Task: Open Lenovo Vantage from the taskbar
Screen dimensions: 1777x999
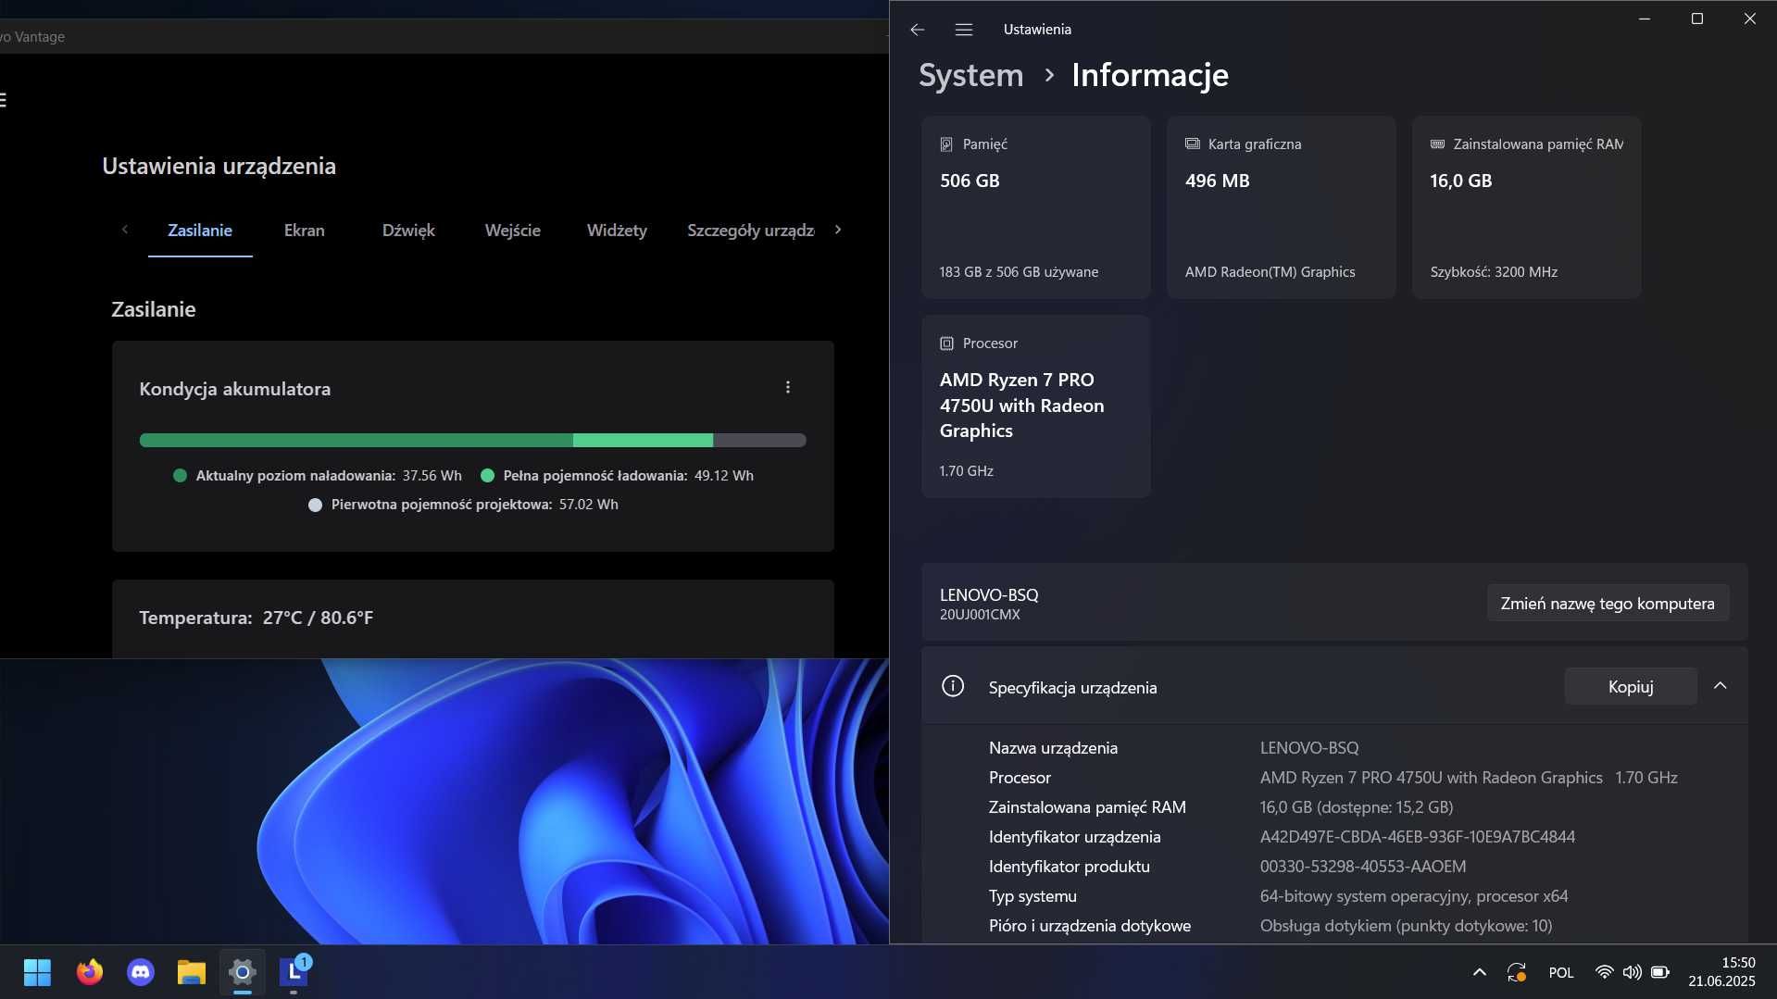Action: point(294,972)
